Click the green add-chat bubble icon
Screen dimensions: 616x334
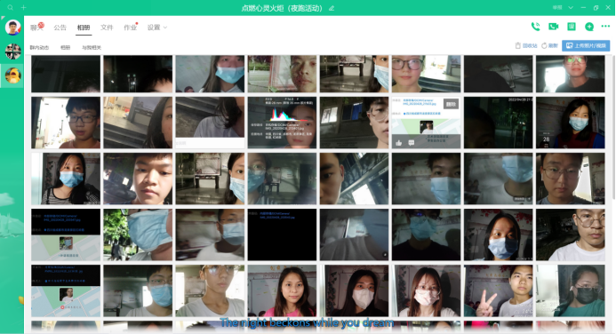pos(589,27)
